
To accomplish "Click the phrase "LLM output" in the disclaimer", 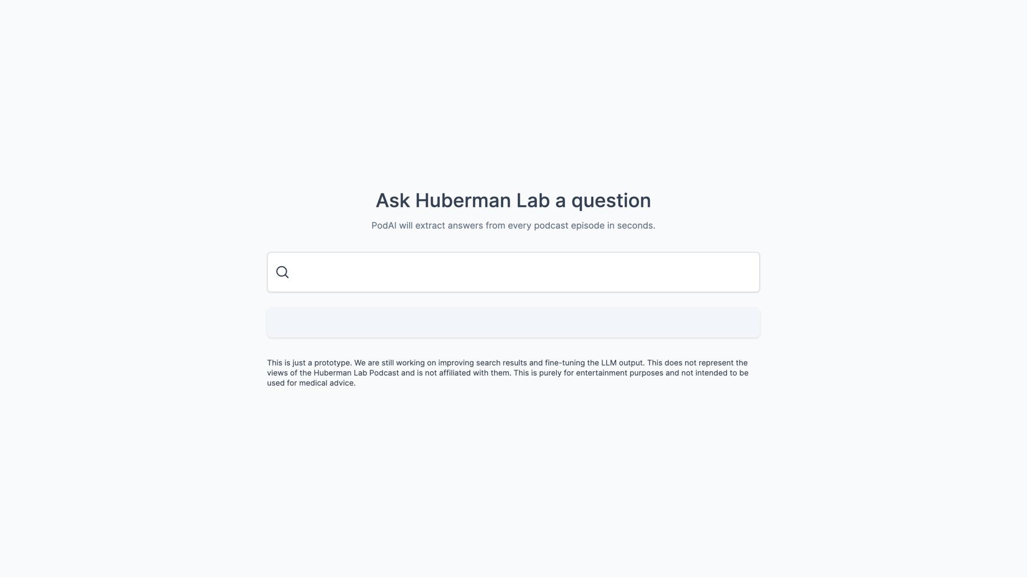I will [622, 363].
